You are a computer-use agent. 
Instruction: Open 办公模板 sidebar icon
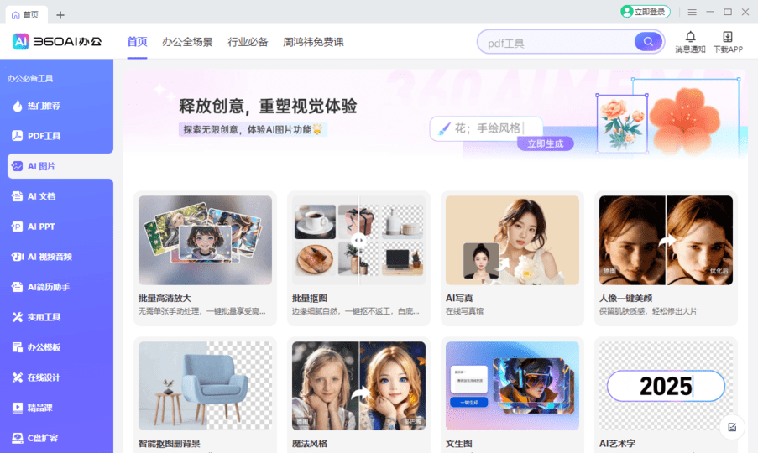tap(18, 347)
